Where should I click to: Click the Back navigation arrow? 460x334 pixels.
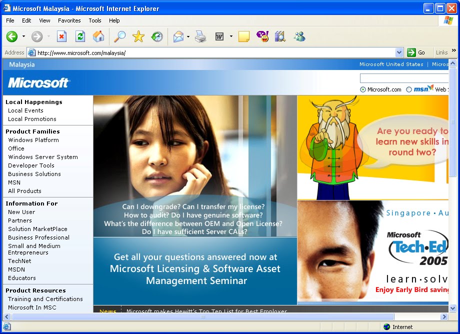(12, 36)
